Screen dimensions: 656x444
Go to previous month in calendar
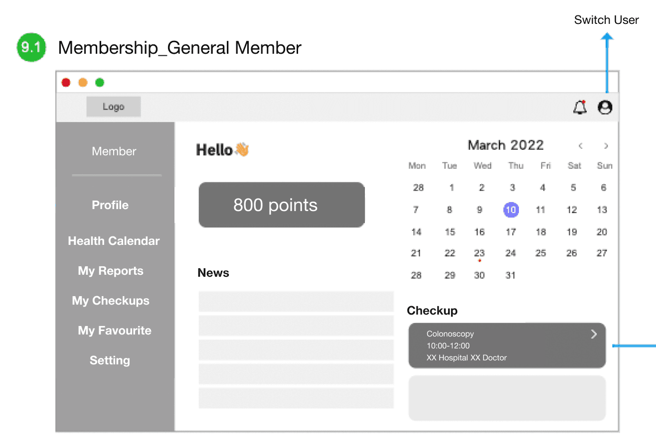click(x=580, y=146)
